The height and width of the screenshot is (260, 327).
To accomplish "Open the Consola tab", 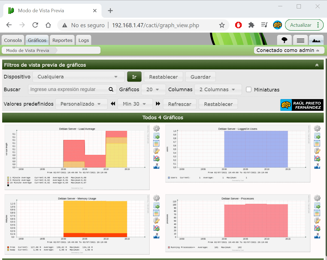I will [13, 40].
